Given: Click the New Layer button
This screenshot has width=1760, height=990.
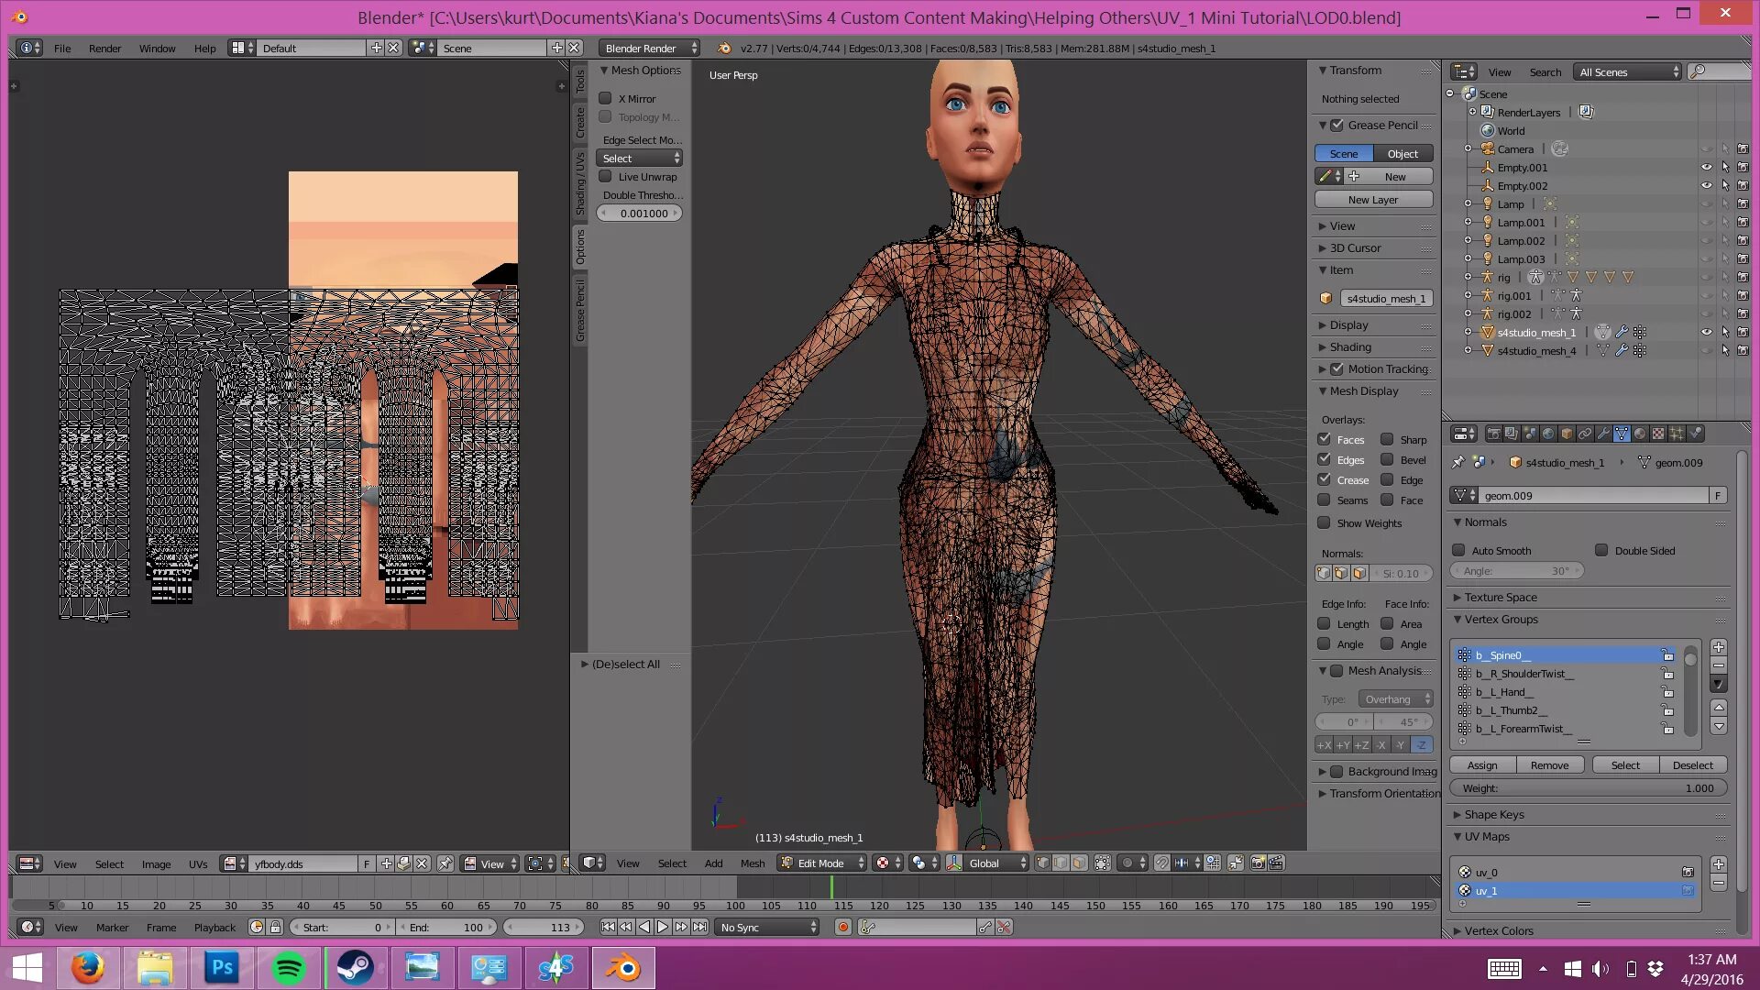Looking at the screenshot, I should click(1373, 199).
